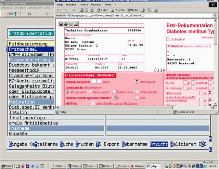Toggle the 'Plasma venös' checkbox
Screen dimensions: 219x169
(x=68, y=92)
